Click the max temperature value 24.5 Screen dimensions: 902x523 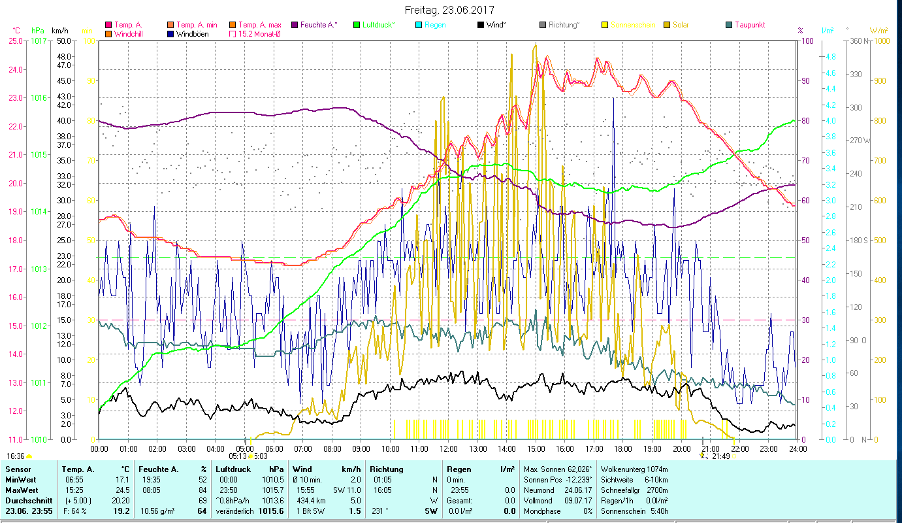pyautogui.click(x=124, y=490)
